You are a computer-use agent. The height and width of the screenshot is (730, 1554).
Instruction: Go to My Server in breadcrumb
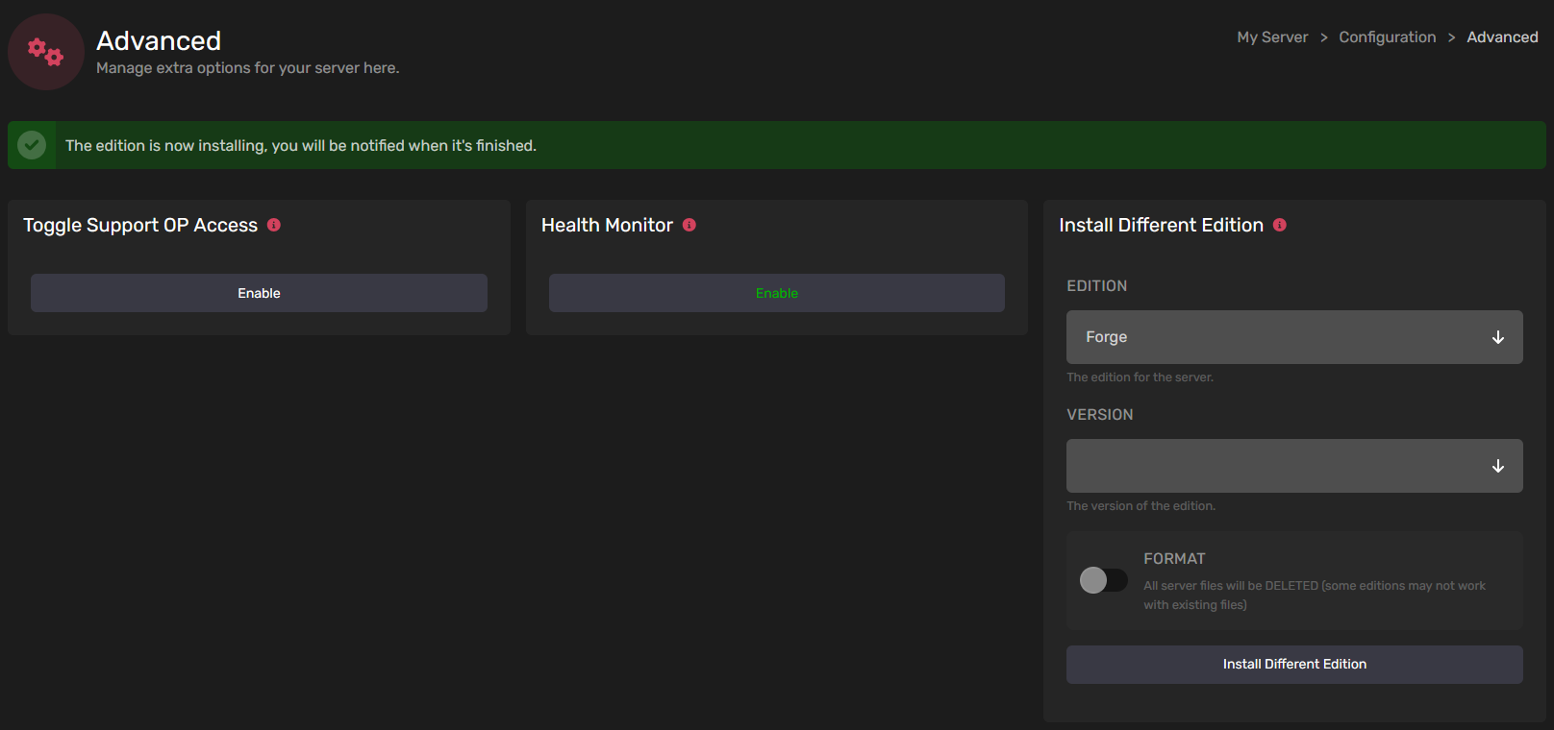coord(1272,37)
